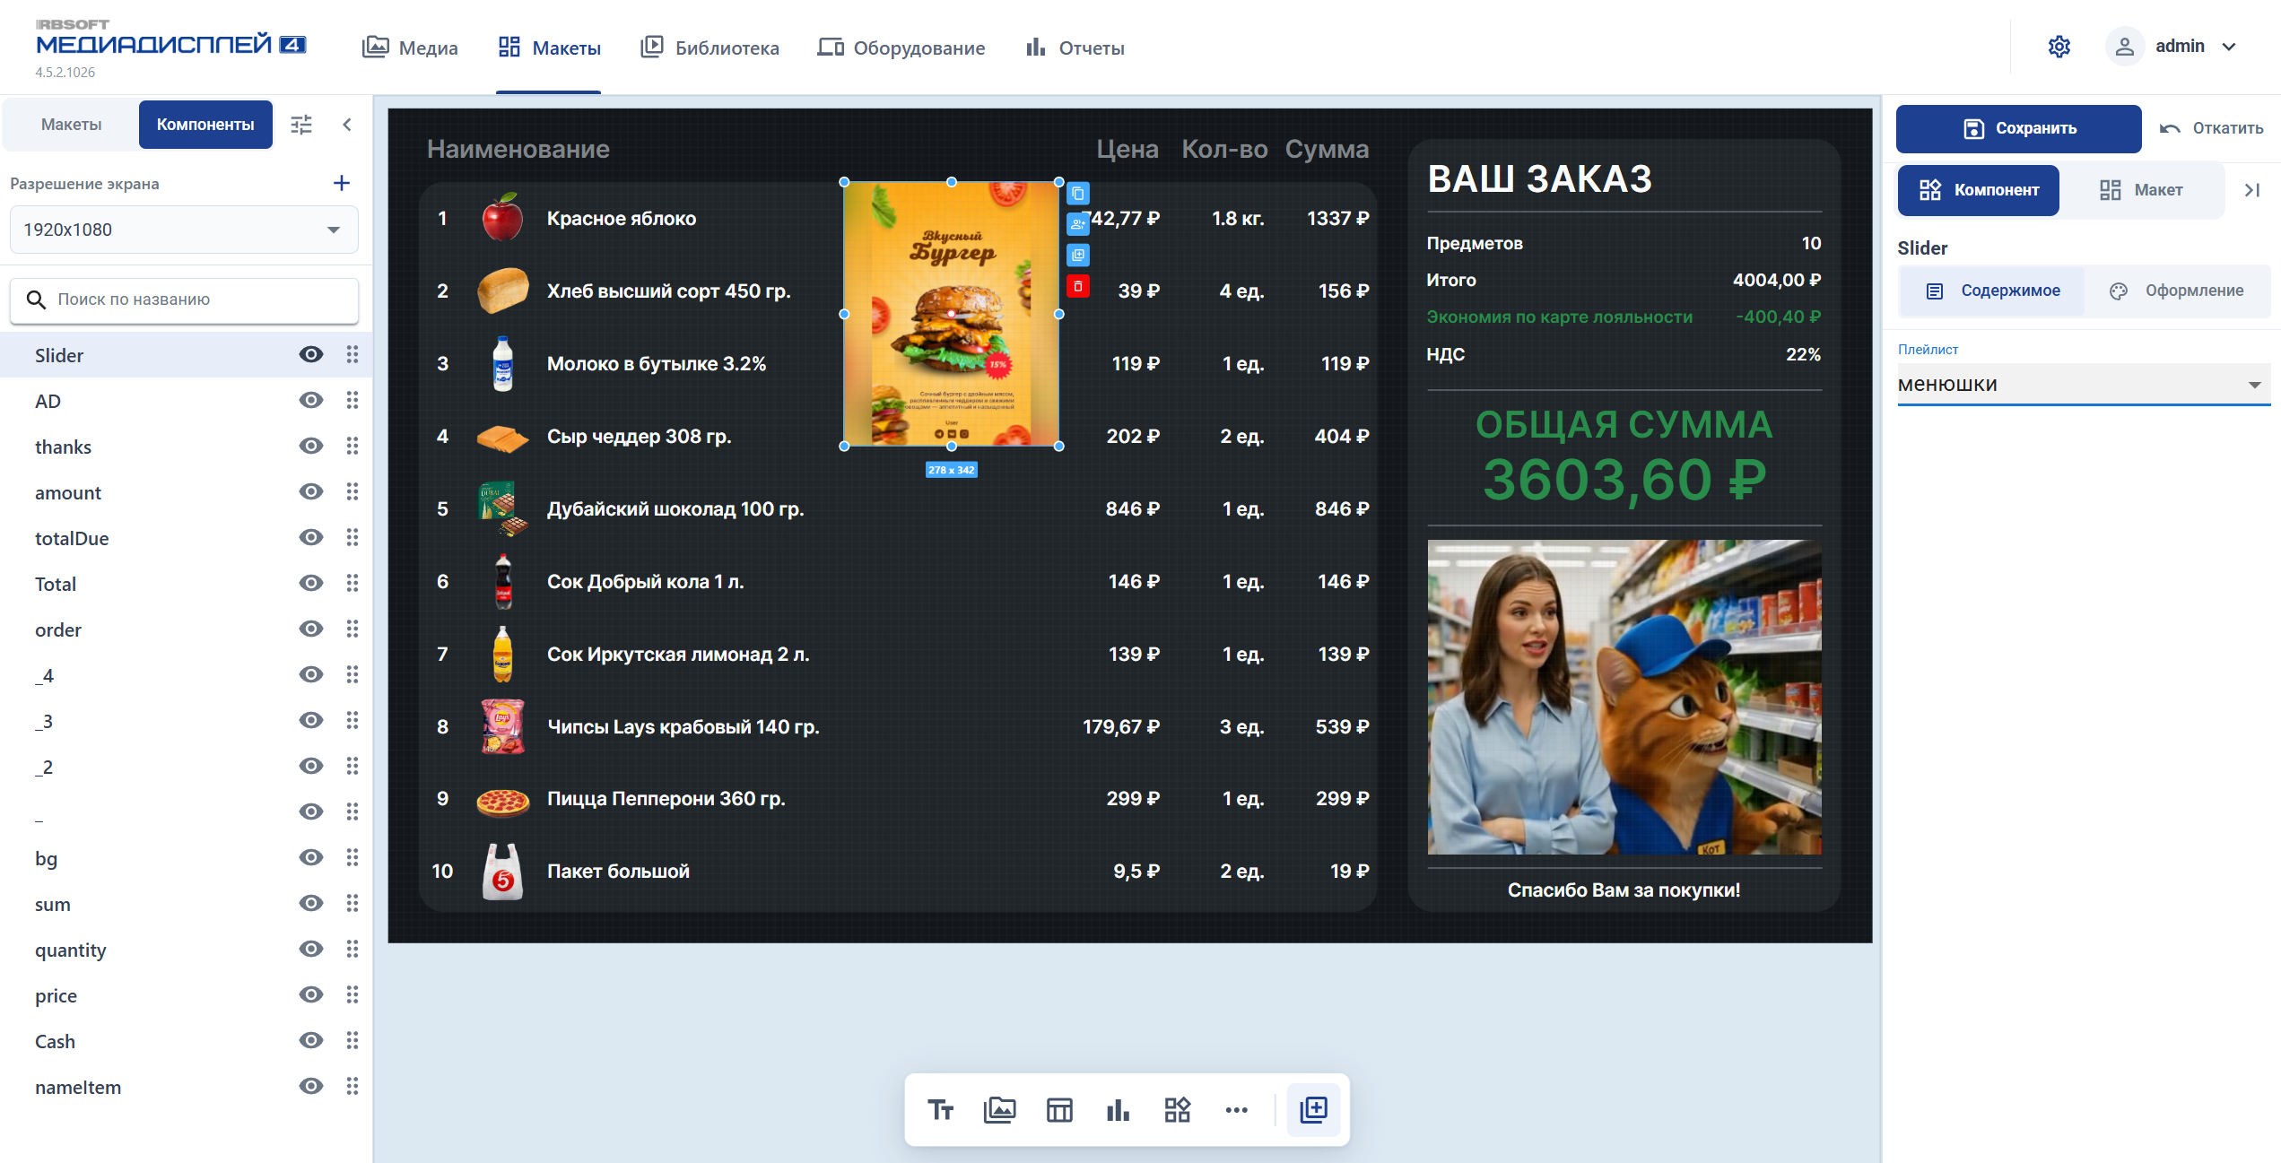Switch to the Оформление tab
This screenshot has width=2281, height=1163.
(x=2176, y=291)
